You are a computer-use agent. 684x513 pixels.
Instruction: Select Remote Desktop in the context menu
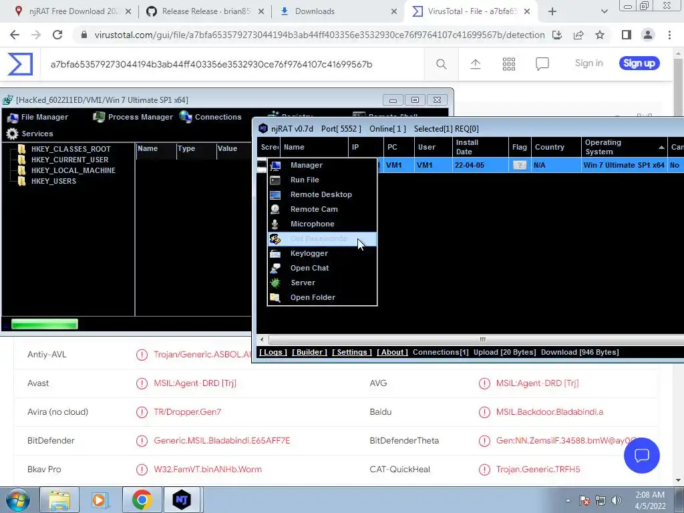(322, 194)
